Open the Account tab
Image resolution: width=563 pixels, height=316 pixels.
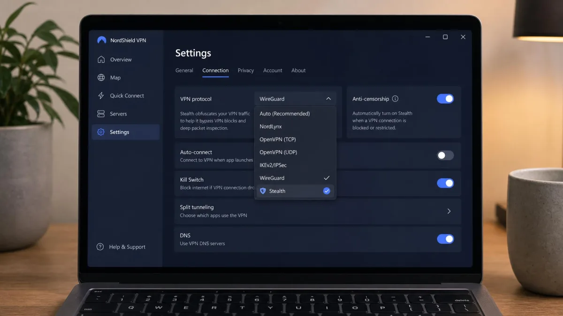pos(273,70)
